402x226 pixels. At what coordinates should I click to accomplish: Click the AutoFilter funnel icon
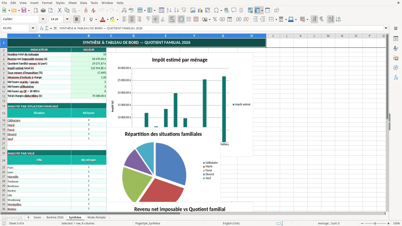pos(184,10)
